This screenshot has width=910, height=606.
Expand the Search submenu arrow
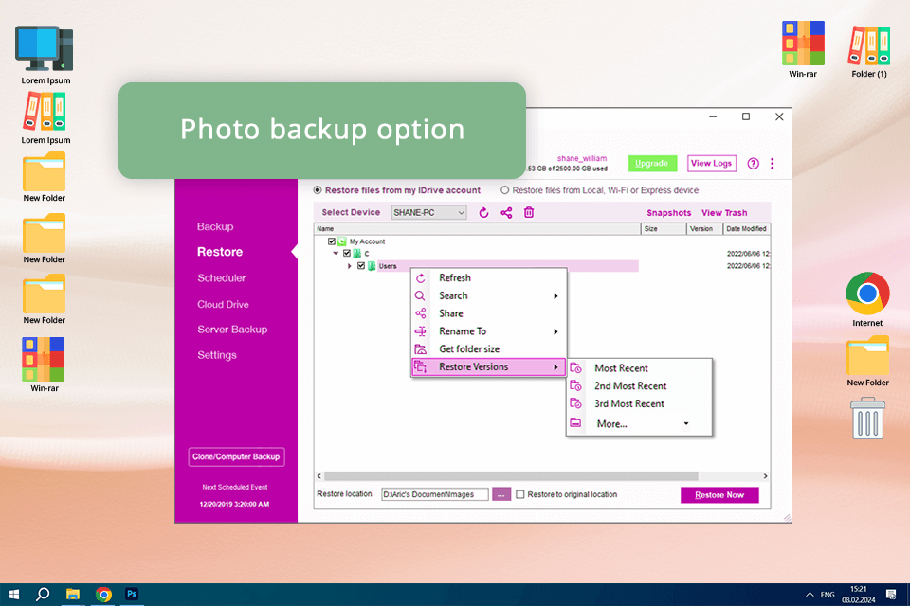click(x=556, y=296)
